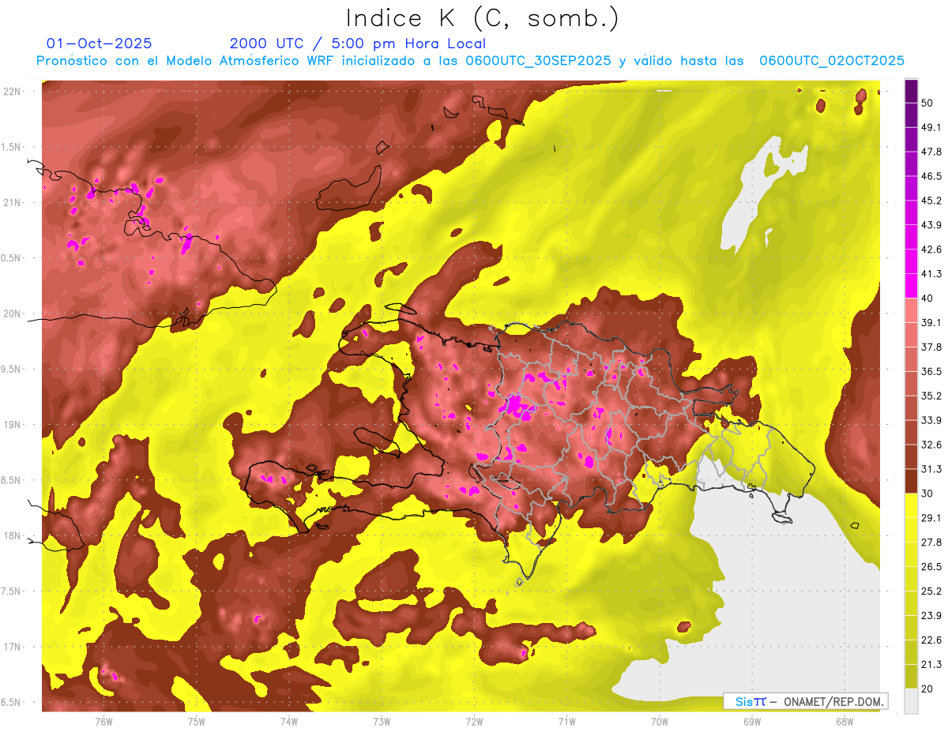Click the ONAMET/REP.DOM. watermark logo
This screenshot has width=948, height=732.
pos(805,701)
